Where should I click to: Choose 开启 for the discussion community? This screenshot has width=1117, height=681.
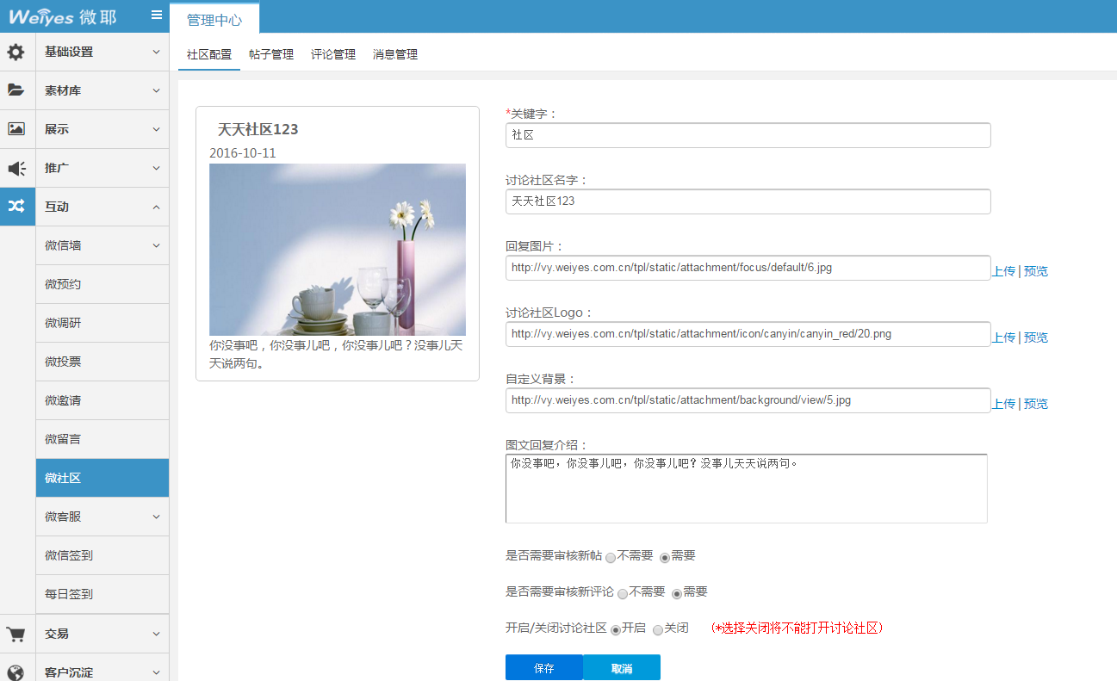tap(616, 629)
